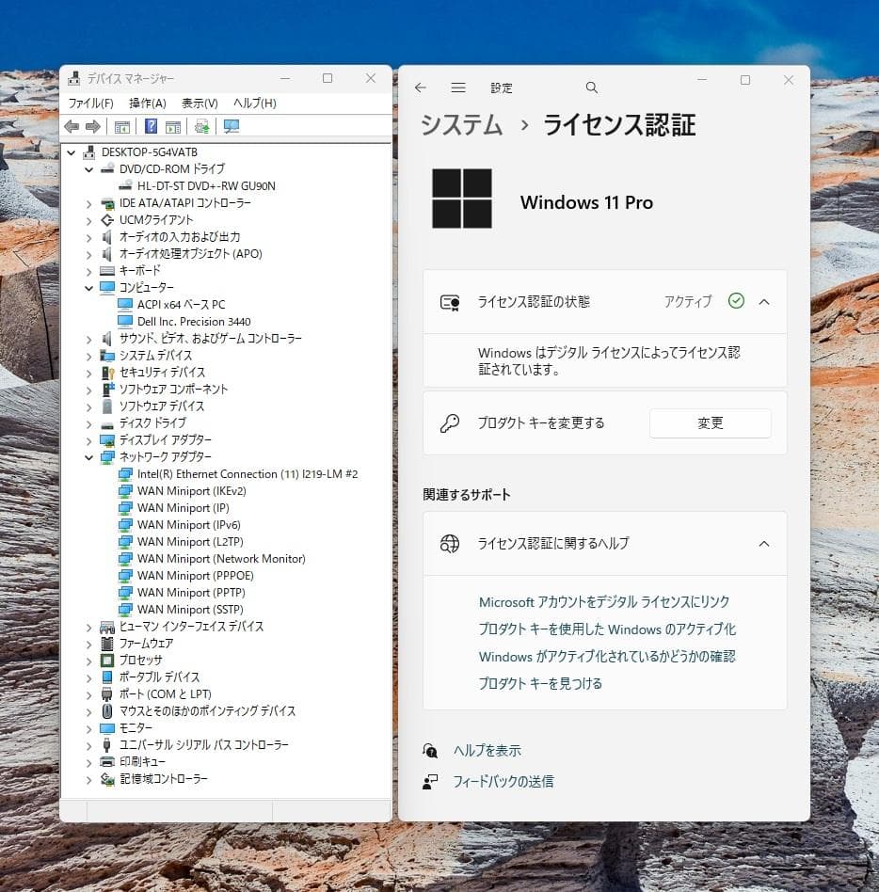Screen dimensions: 879x892
Task: Click the DESKTOP-5G4VATB computer icon
Action: (x=89, y=152)
